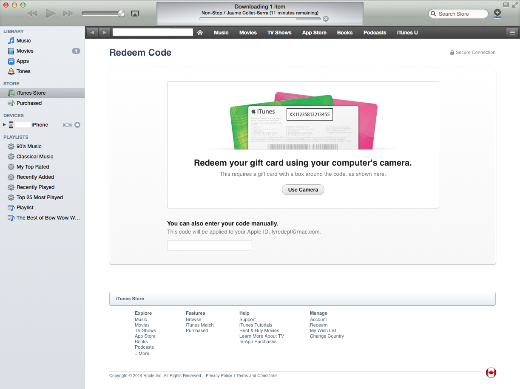Click into the Search Store field
Screen dimensions: 520x389
click(x=458, y=14)
